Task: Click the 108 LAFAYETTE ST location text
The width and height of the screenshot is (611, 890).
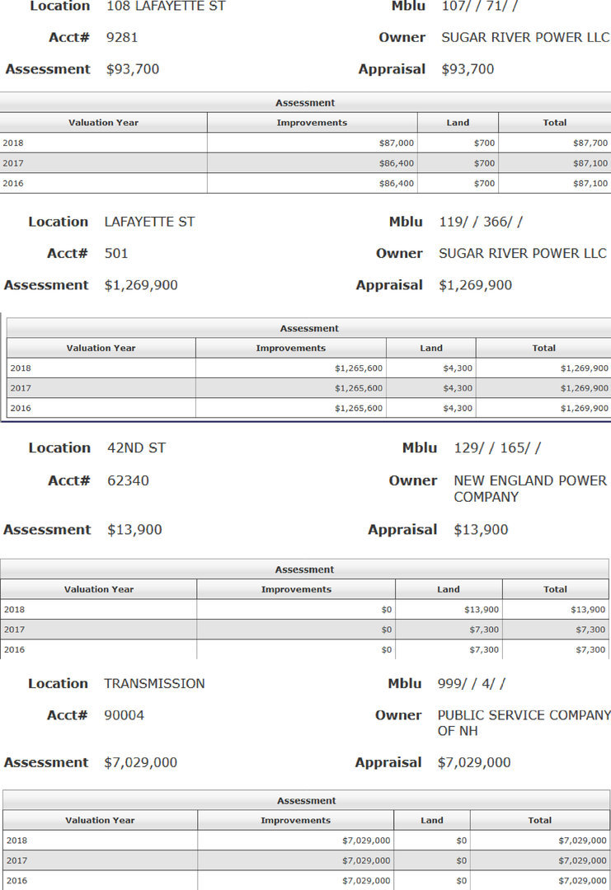Action: (x=166, y=7)
